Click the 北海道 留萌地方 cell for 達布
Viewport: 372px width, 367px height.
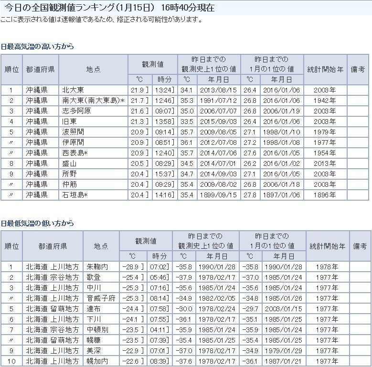point(52,309)
